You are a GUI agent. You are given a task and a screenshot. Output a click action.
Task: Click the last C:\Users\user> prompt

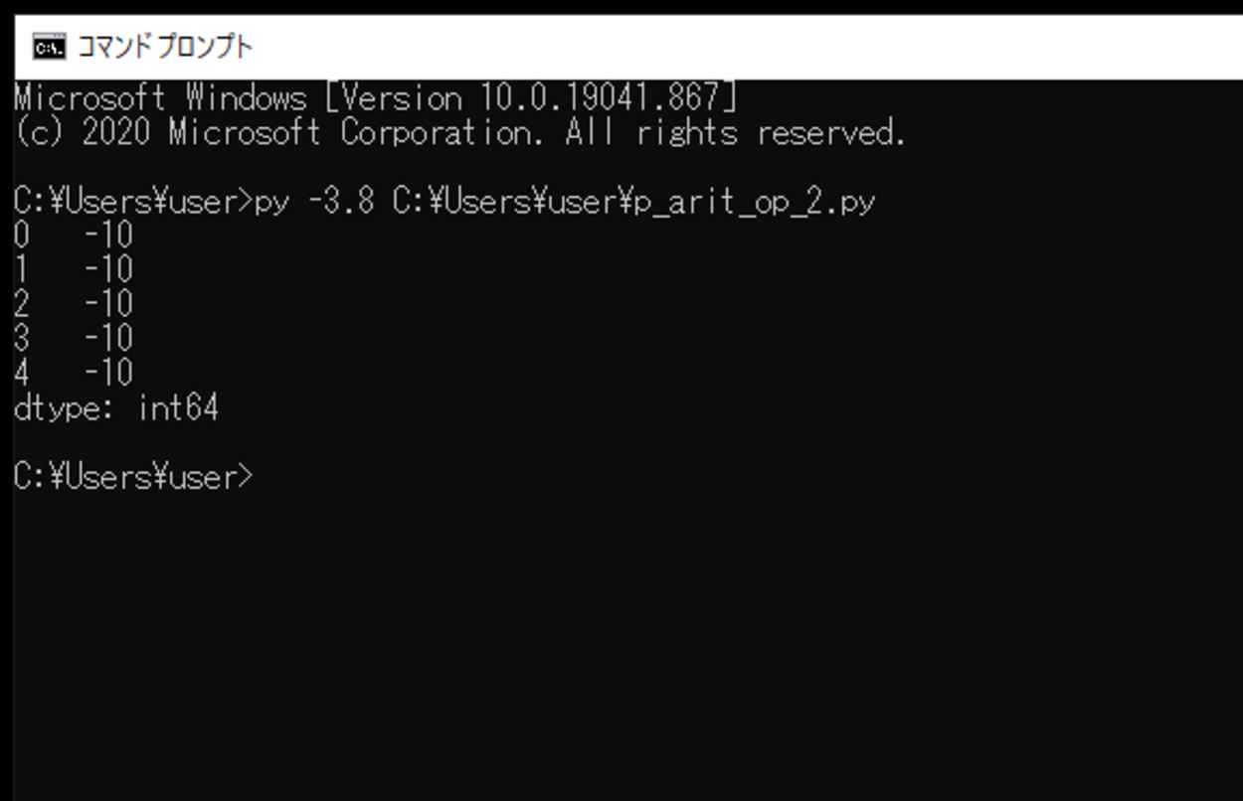(x=134, y=477)
